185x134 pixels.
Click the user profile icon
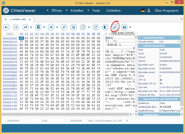coord(149,11)
